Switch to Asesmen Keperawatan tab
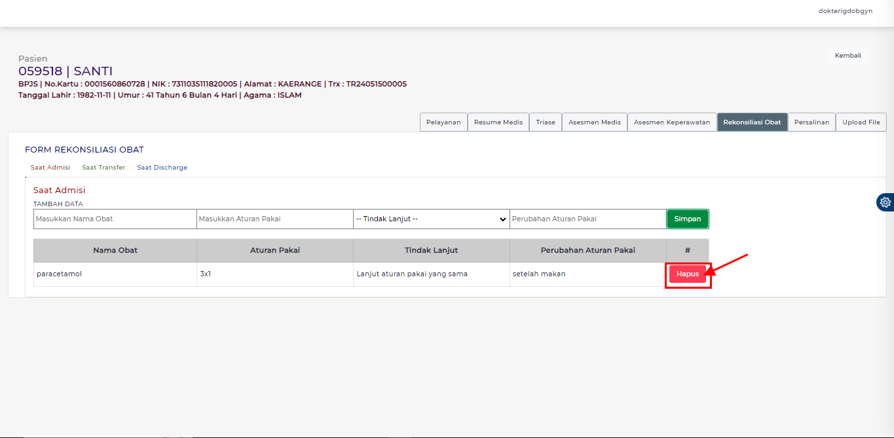Screen dimensions: 894x438 pos(671,122)
